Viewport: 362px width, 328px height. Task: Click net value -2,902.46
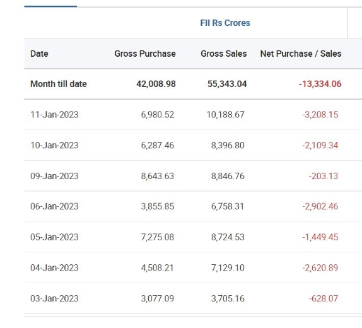320,206
